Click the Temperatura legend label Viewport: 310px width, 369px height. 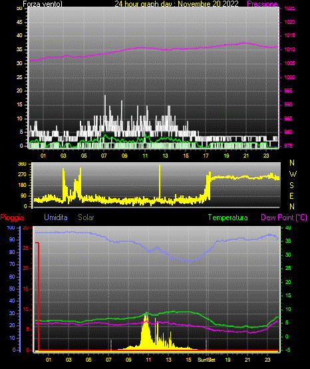click(228, 217)
